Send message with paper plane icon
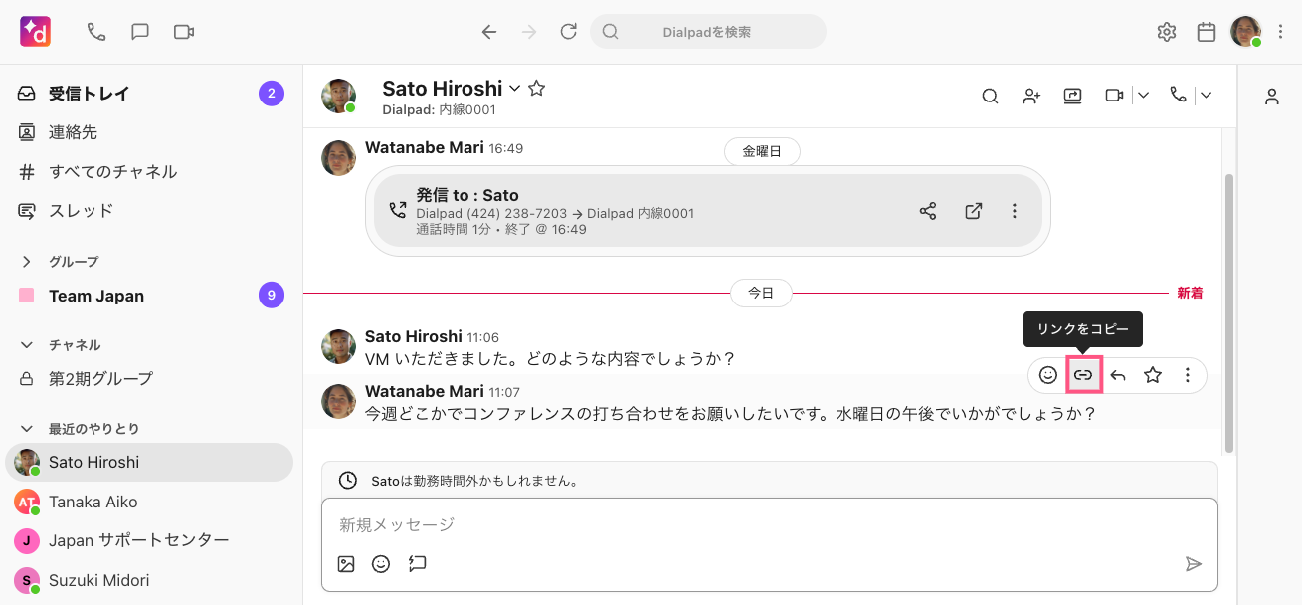The height and width of the screenshot is (605, 1302). coord(1194,564)
